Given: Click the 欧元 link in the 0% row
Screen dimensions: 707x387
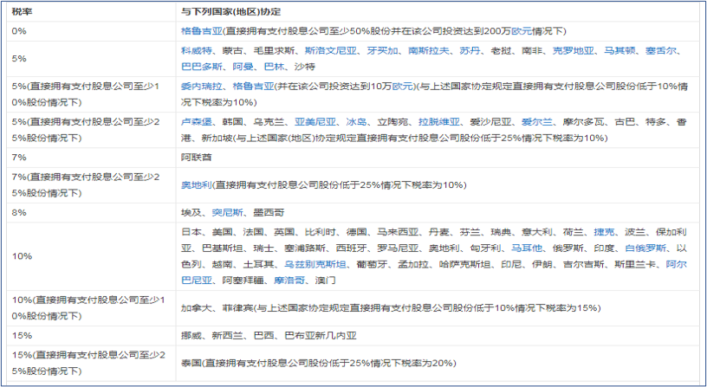Looking at the screenshot, I should pos(522,31).
